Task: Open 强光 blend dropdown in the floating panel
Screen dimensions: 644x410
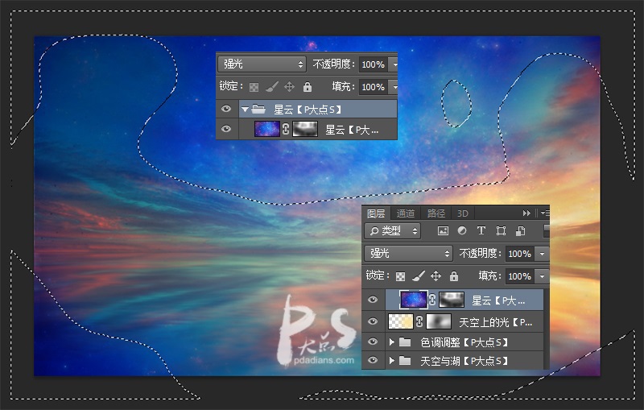Action: 262,64
